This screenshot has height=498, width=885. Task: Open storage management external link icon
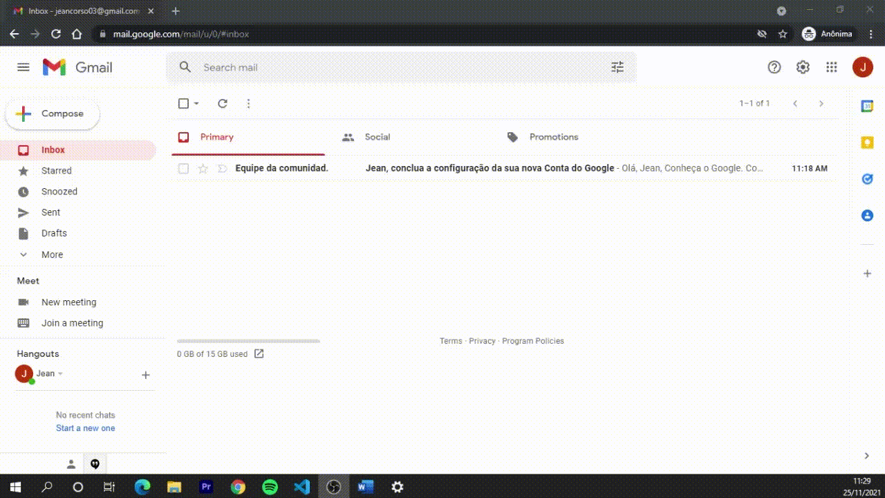pyautogui.click(x=259, y=353)
